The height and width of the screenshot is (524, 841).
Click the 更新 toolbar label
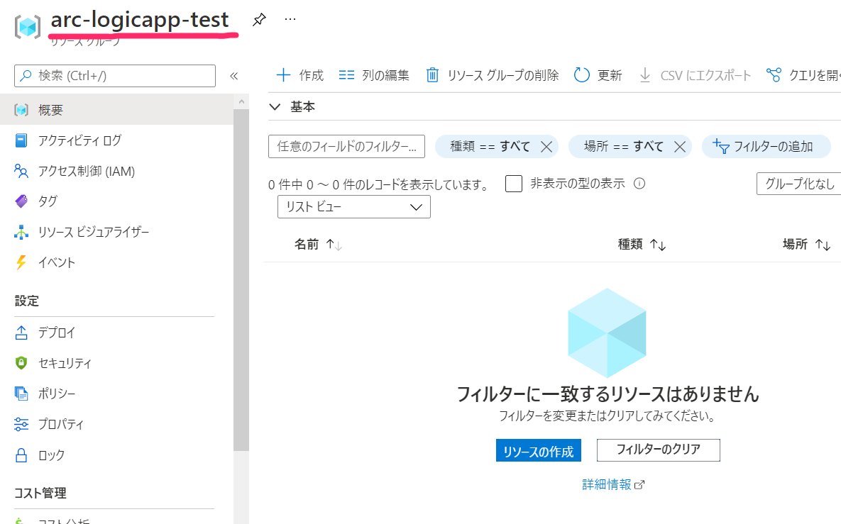(x=610, y=76)
